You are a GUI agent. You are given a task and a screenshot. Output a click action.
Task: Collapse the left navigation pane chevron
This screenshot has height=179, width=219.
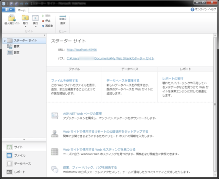[x=45, y=35]
